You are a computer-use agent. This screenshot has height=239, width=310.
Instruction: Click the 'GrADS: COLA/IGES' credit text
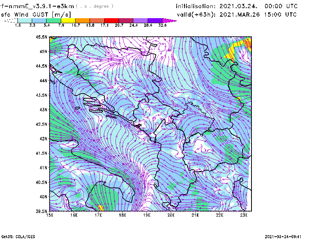(18, 237)
